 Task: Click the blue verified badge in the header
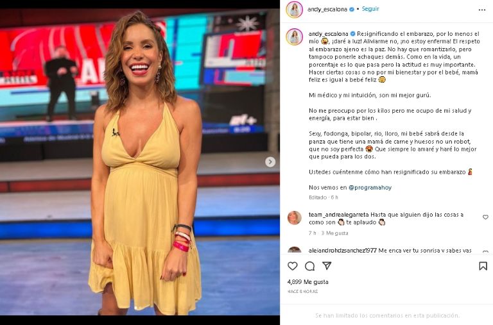coord(352,10)
